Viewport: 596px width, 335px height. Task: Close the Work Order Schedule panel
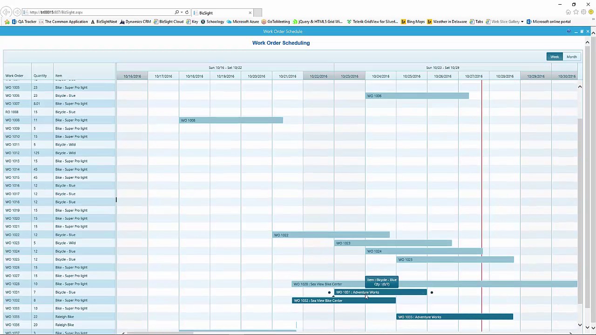coord(588,31)
